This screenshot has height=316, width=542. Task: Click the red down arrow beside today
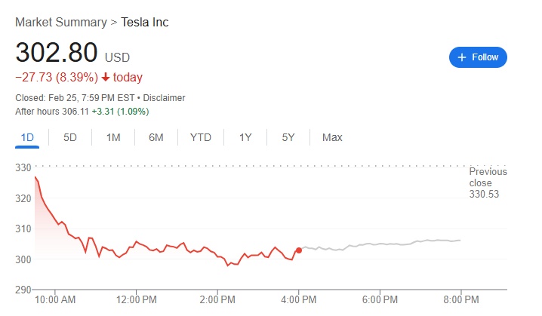(x=105, y=78)
